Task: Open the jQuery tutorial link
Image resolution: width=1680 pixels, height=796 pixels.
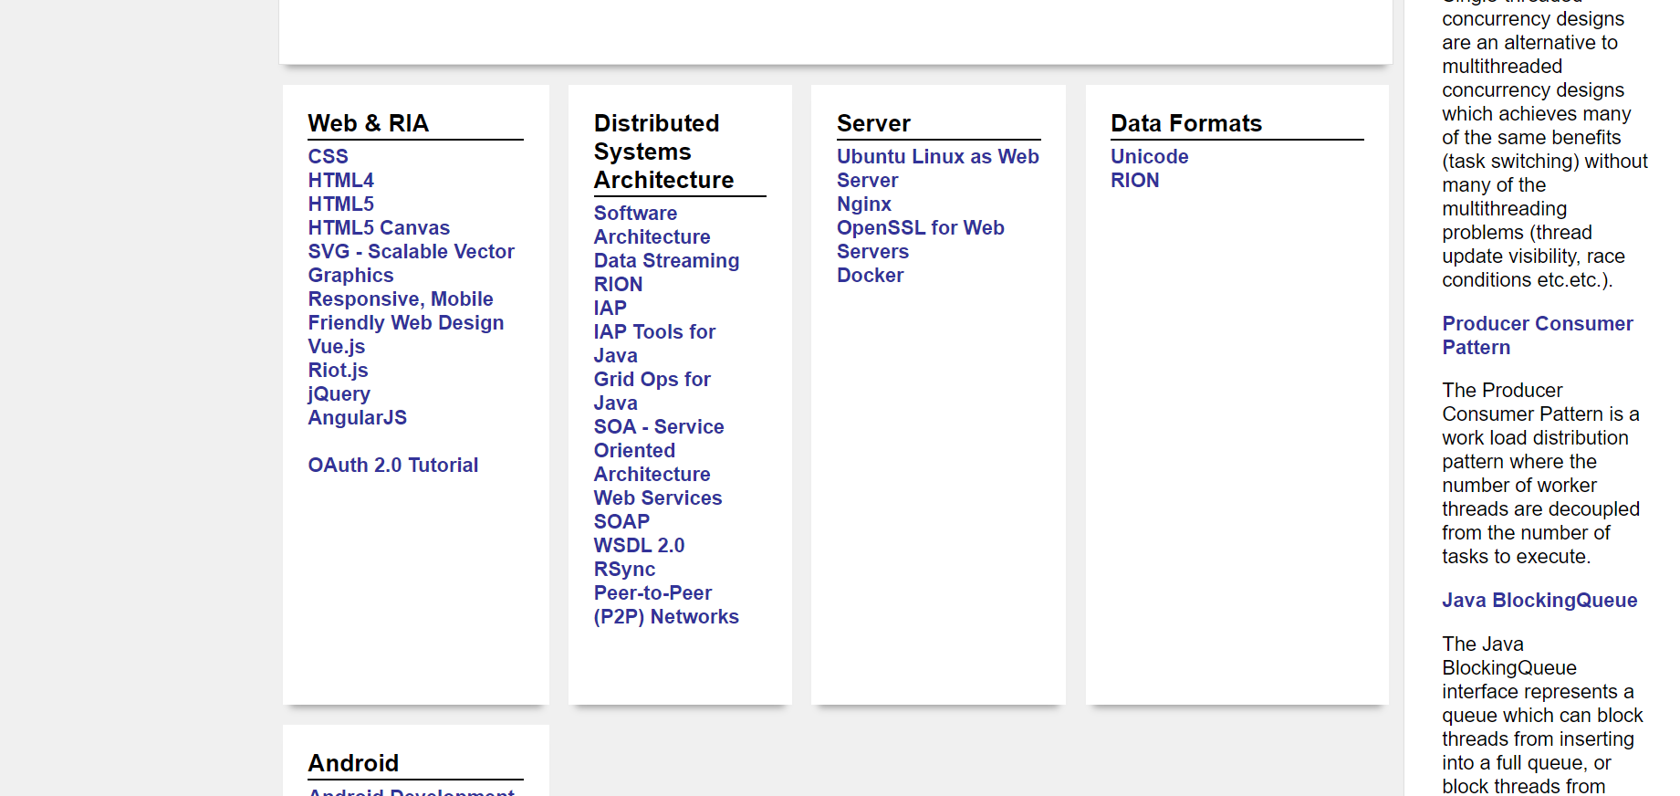Action: [339, 393]
